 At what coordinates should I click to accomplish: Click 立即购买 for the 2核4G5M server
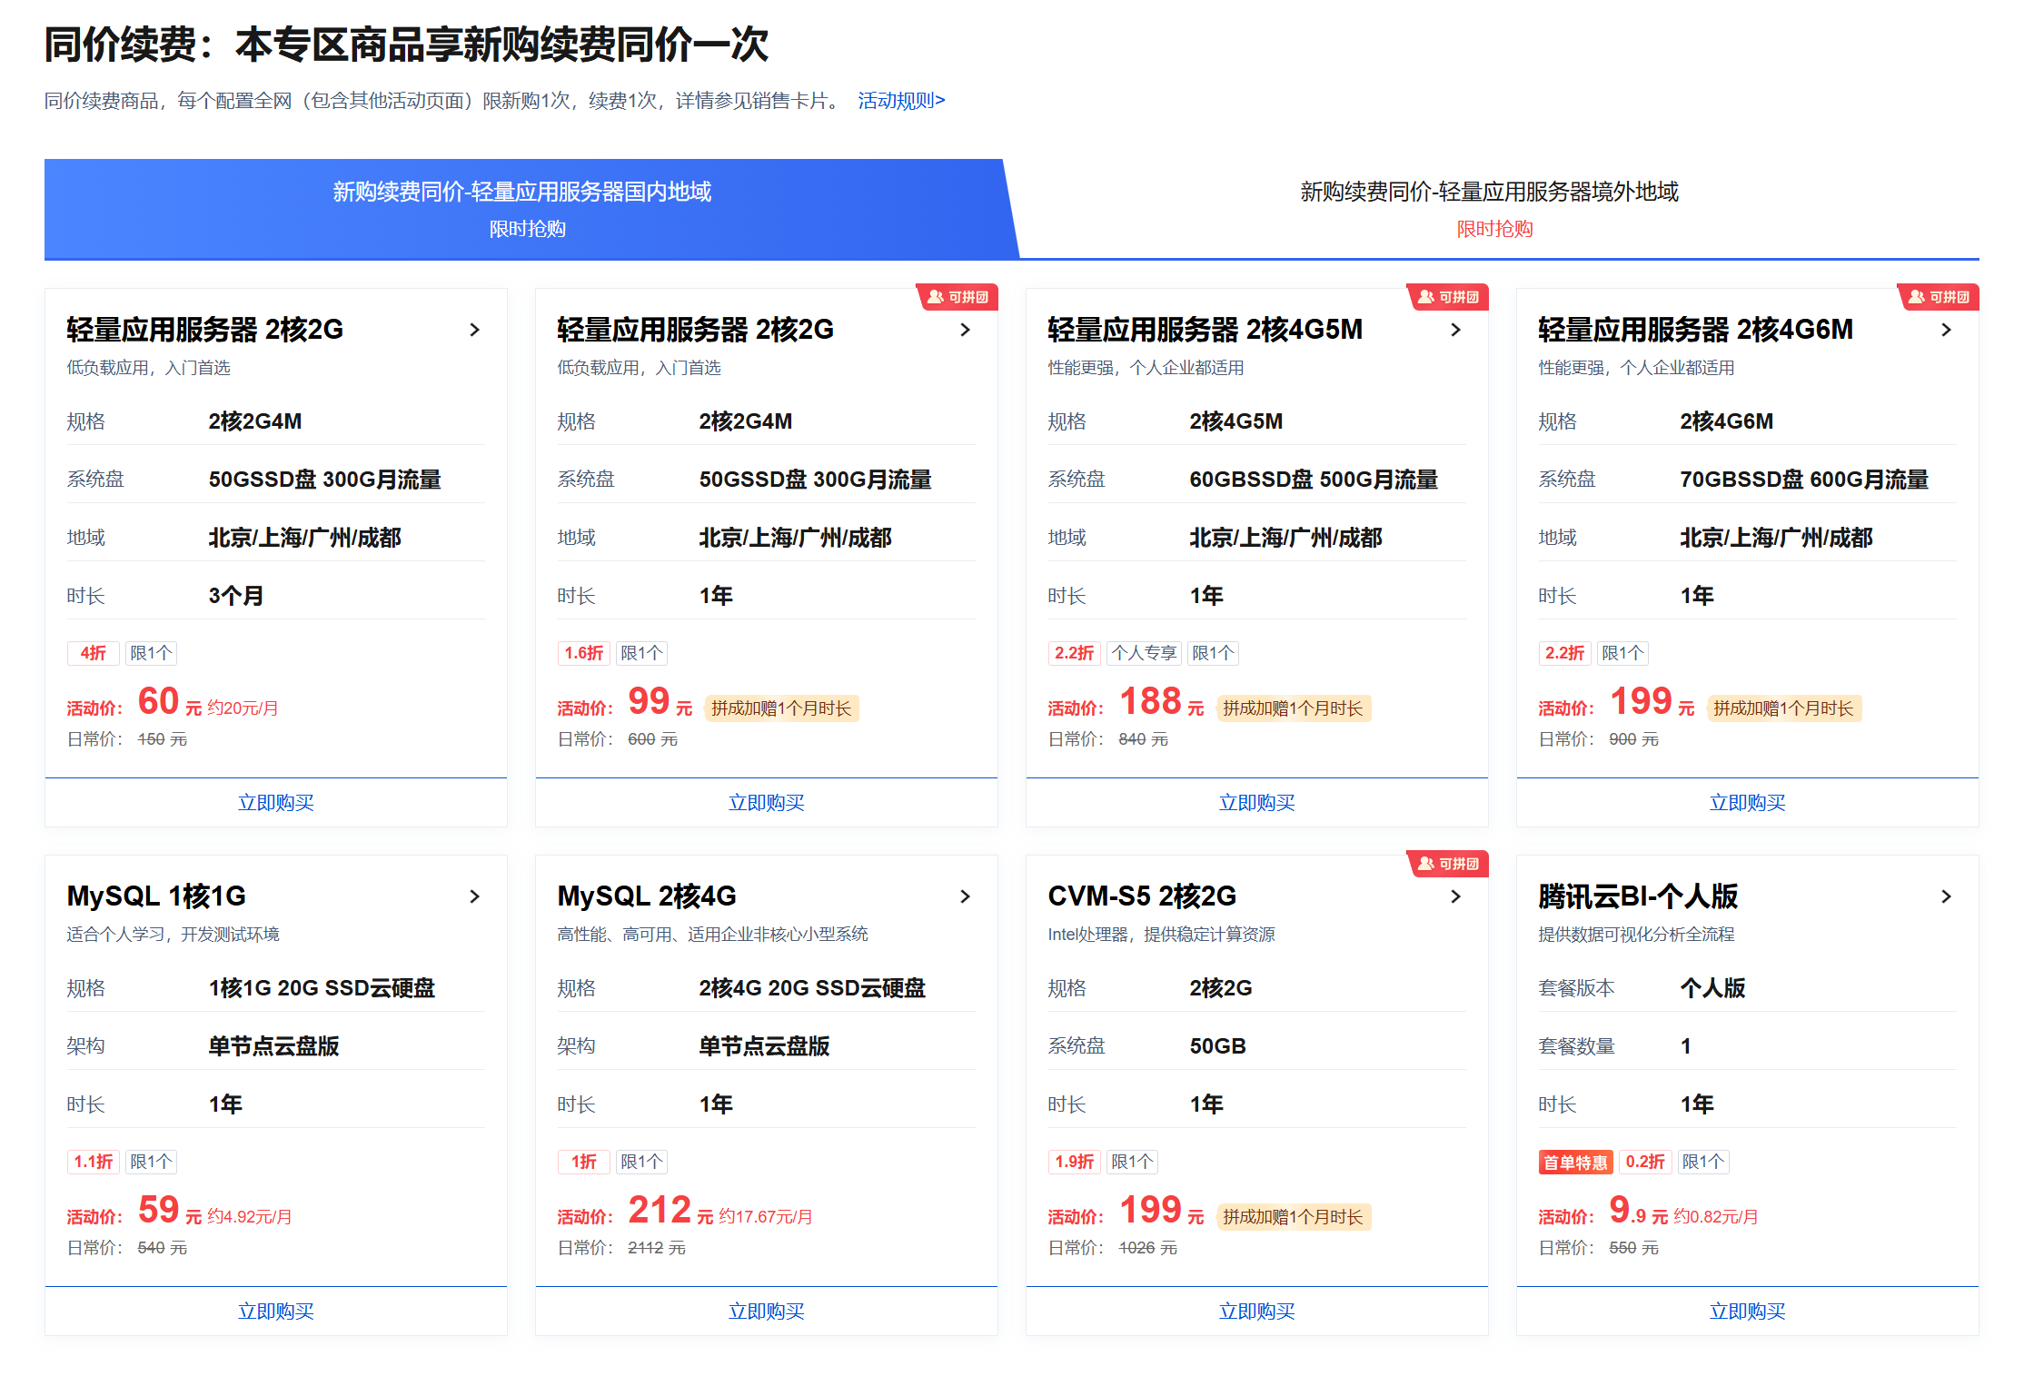point(1257,803)
